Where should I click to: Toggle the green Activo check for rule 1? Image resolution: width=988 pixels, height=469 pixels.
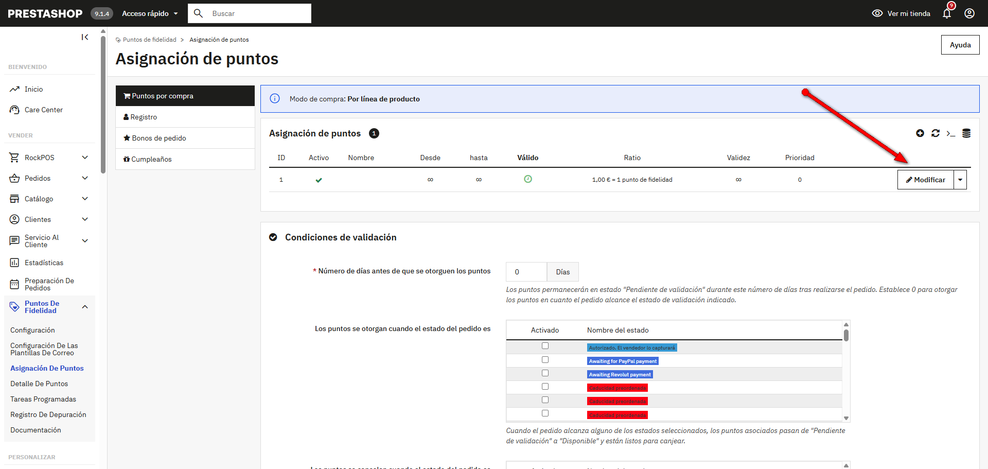point(319,180)
